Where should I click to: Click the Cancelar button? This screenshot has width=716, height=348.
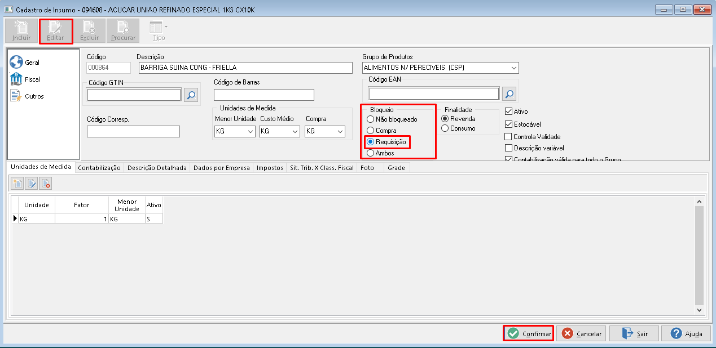(x=581, y=333)
